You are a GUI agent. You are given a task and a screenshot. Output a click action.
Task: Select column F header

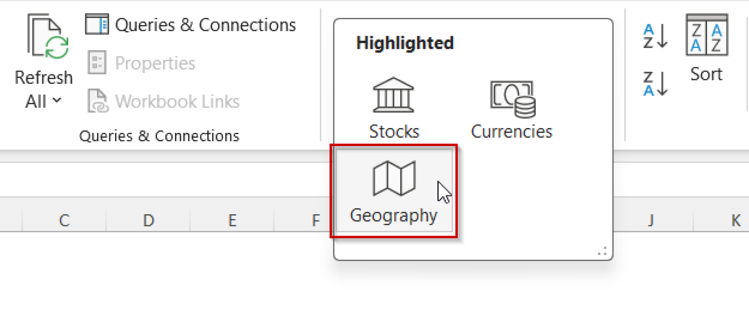[316, 220]
